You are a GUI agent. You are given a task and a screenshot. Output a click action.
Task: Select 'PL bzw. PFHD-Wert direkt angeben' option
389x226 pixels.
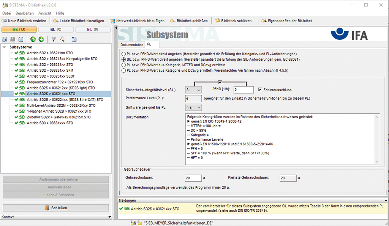(123, 54)
